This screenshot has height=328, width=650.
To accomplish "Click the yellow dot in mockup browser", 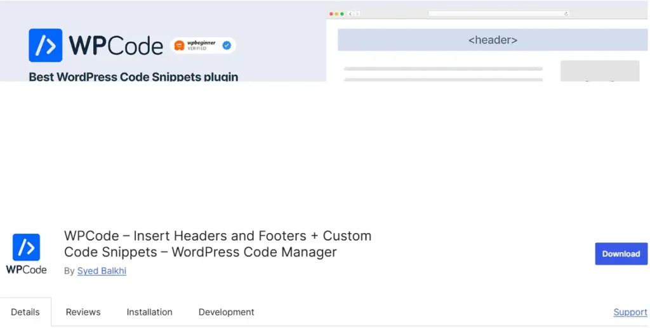I will (x=336, y=14).
